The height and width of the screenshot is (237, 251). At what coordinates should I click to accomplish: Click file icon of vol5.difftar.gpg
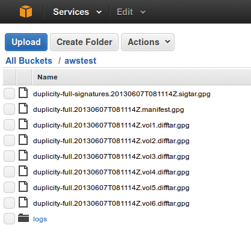(x=23, y=186)
